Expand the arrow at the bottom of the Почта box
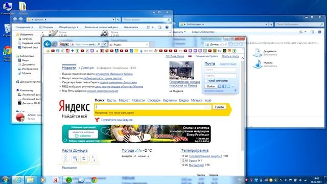 pyautogui.click(x=235, y=90)
